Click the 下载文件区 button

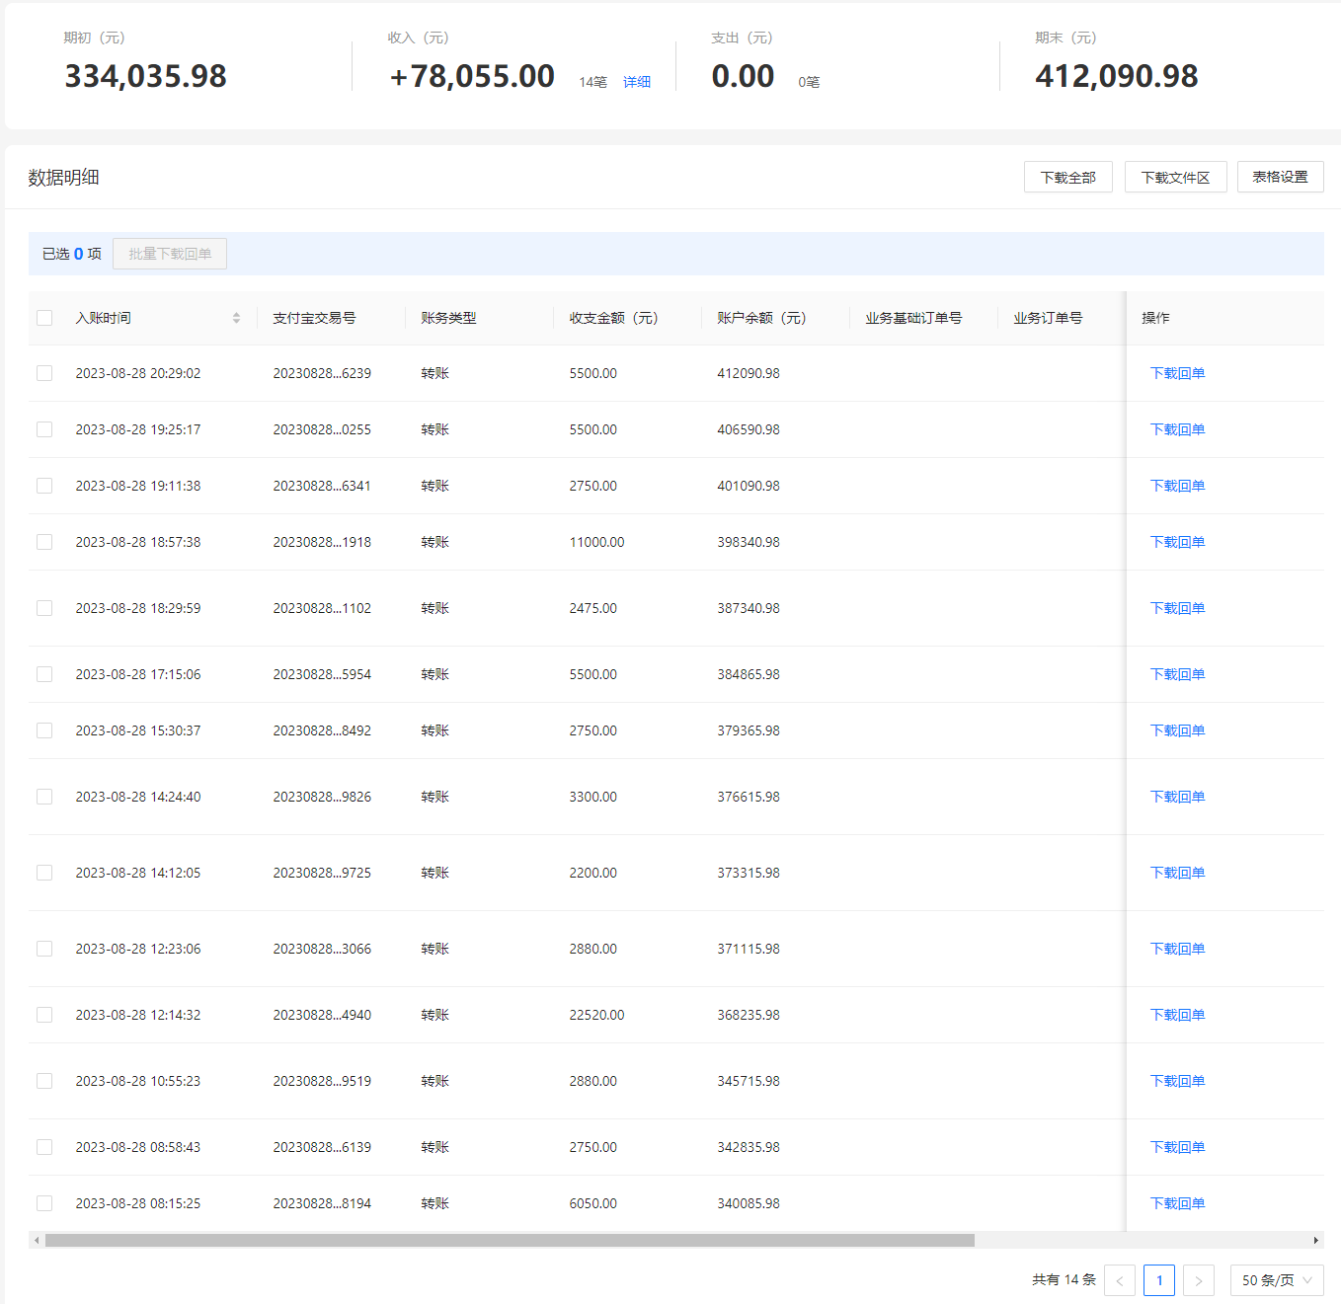pos(1175,177)
